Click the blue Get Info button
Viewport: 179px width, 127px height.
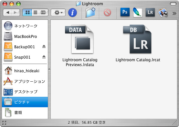click(x=72, y=13)
